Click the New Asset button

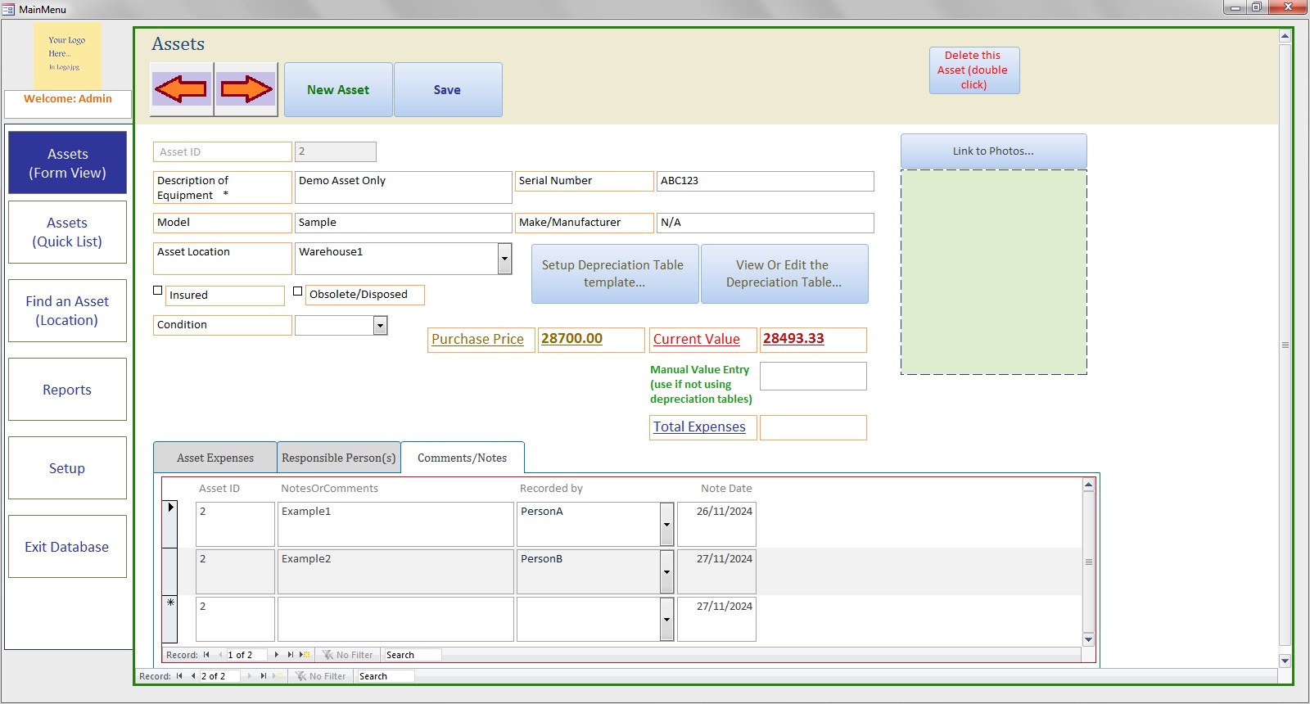point(338,90)
